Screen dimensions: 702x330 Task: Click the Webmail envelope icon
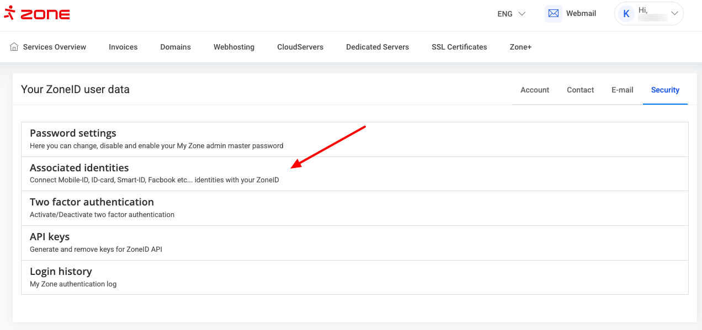(553, 14)
